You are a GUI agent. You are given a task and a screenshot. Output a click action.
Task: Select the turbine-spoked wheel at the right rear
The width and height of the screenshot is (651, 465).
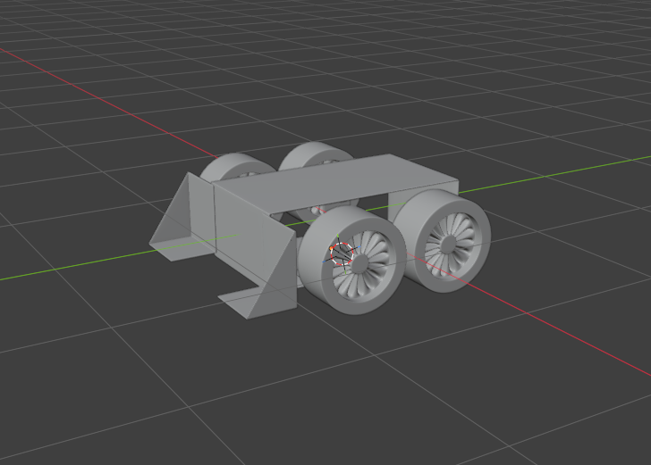444,241
